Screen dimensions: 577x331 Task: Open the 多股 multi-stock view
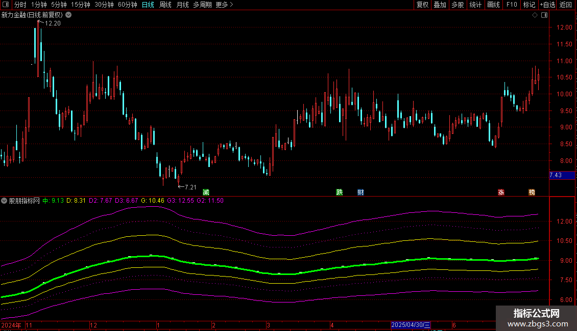(x=458, y=5)
